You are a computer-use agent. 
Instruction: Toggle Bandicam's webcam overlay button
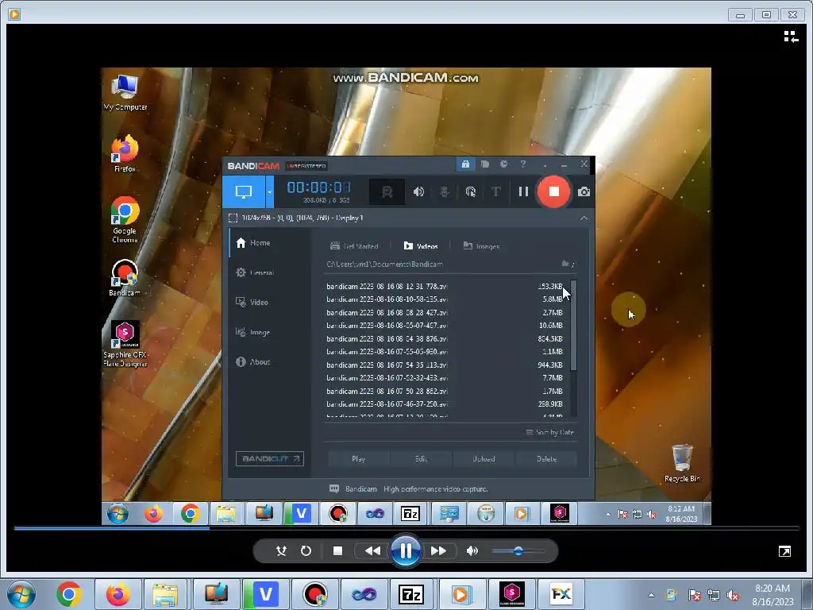point(387,192)
